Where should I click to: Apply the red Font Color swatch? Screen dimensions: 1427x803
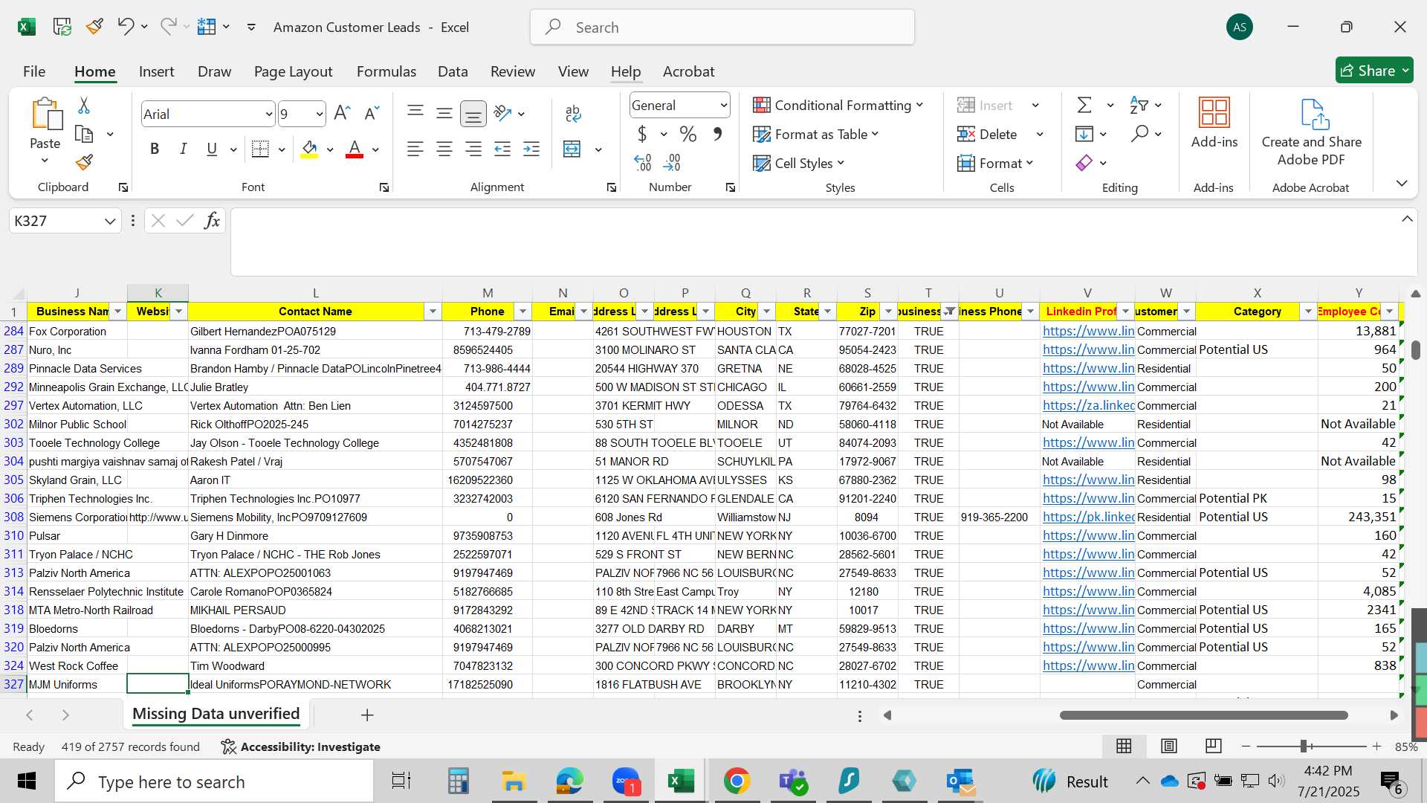[355, 149]
